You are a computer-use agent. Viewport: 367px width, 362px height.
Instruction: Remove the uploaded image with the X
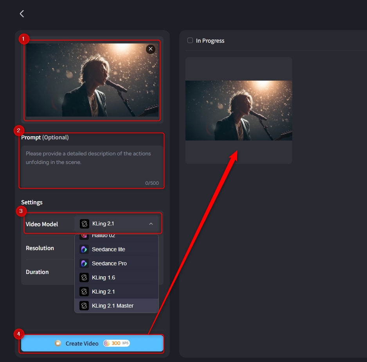(151, 49)
